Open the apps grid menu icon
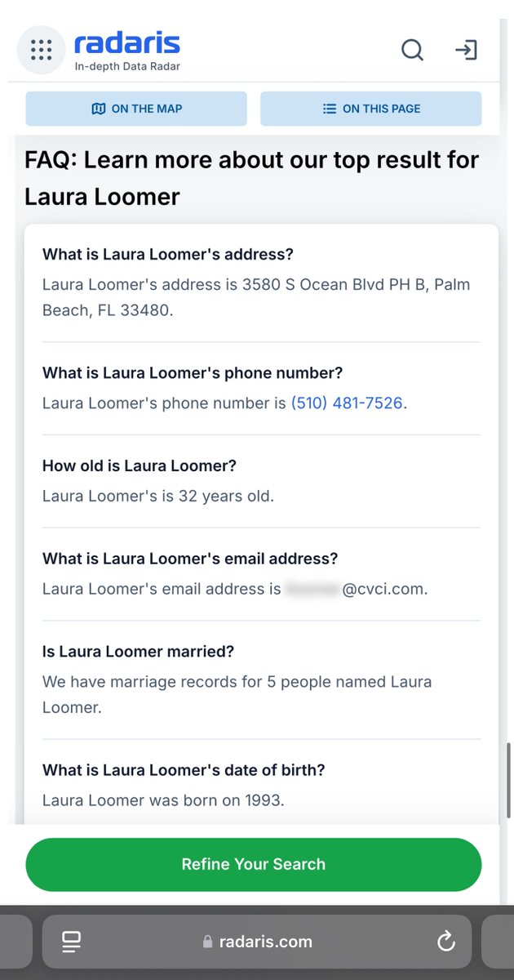The width and height of the screenshot is (514, 980). [x=41, y=50]
